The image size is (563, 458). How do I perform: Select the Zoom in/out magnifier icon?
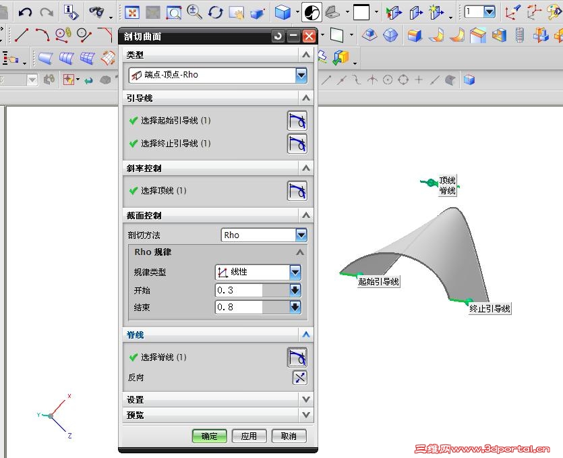coord(194,12)
